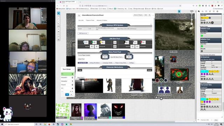Open the Layers tool in toolbar
Image resolution: width=224 pixels, height=126 pixels.
58,16
